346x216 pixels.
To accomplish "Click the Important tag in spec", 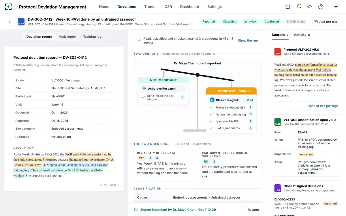I will tap(306, 154).
